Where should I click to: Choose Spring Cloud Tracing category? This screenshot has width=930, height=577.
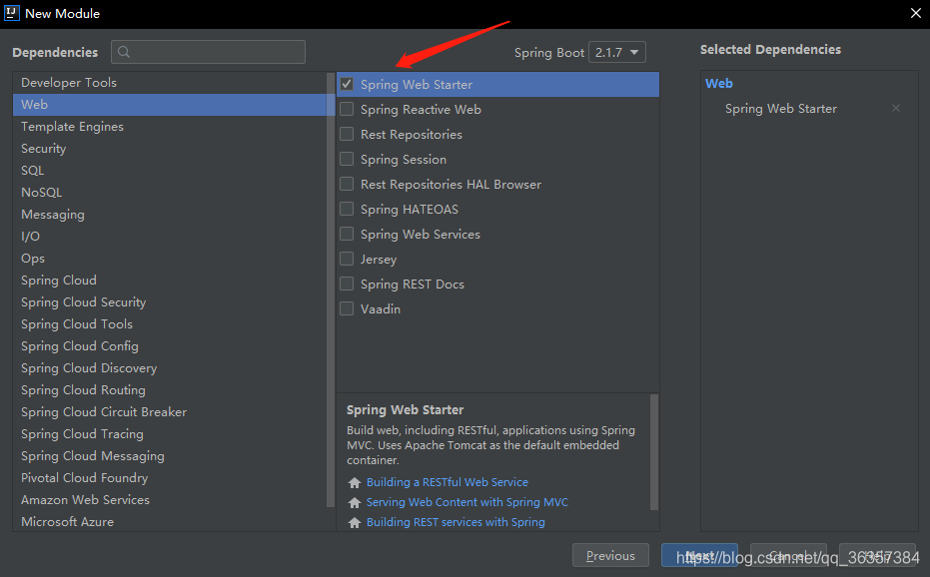pos(170,433)
